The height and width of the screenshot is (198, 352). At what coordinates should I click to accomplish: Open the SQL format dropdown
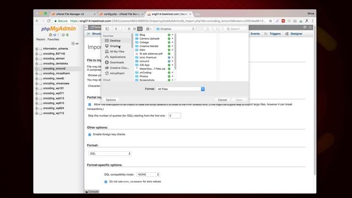click(110, 153)
